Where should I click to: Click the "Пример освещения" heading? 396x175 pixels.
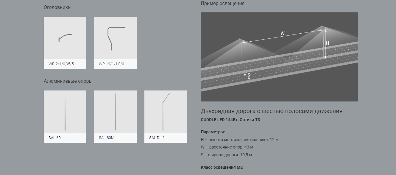222,4
